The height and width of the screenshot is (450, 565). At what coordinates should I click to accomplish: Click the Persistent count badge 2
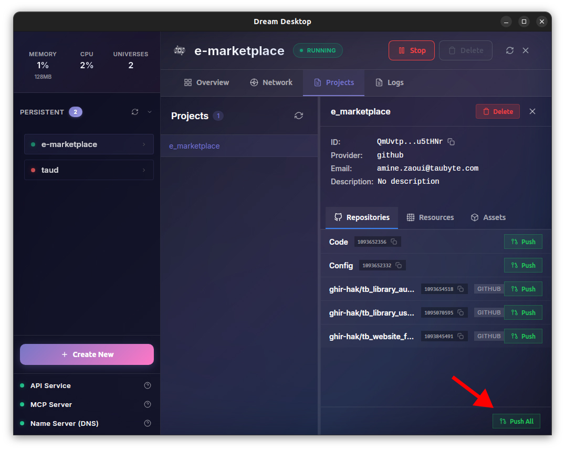point(75,112)
